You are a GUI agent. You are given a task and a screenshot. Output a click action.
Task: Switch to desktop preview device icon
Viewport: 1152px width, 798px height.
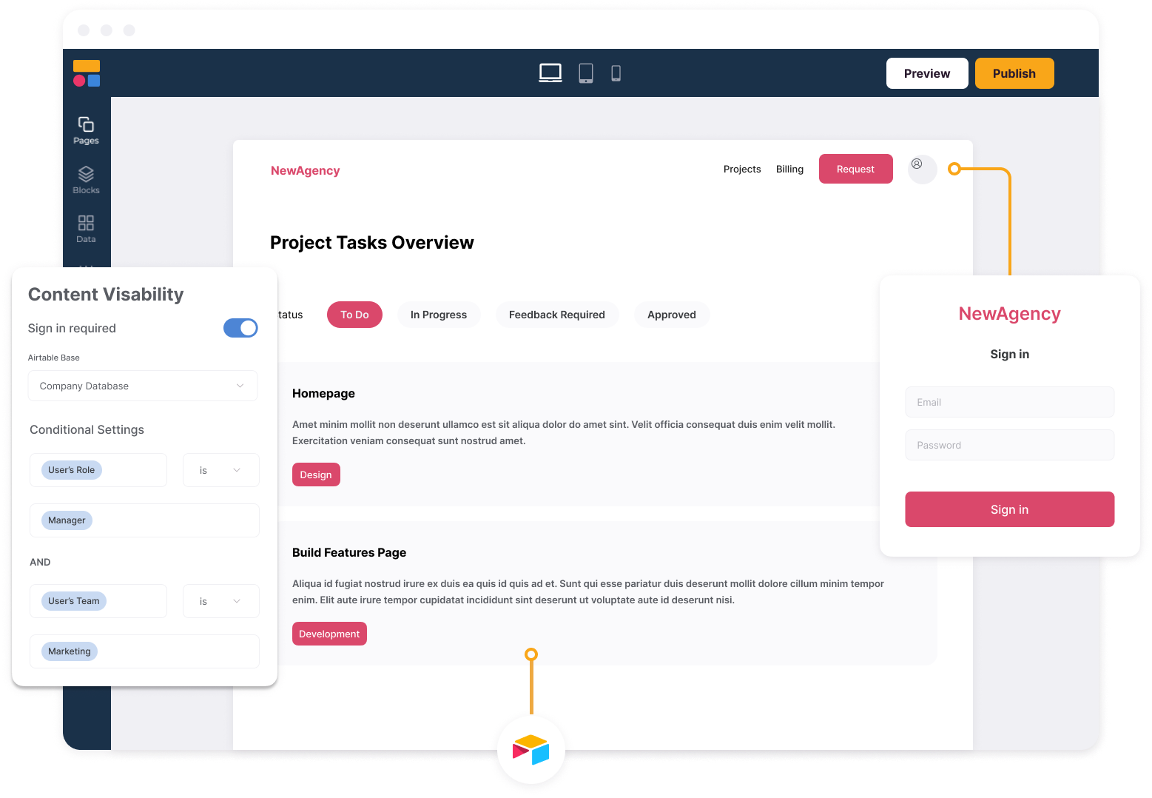pyautogui.click(x=550, y=73)
